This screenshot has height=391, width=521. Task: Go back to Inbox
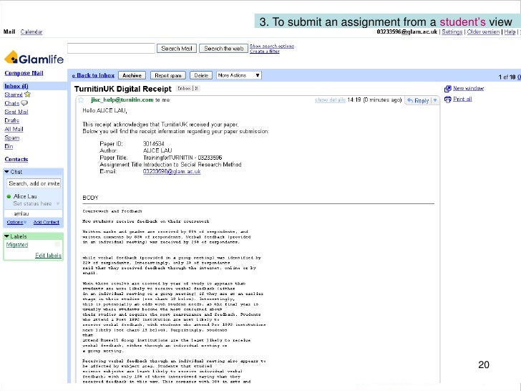[93, 75]
